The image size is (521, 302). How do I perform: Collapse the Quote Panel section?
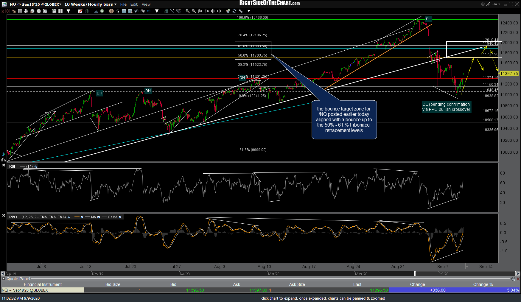[4, 279]
